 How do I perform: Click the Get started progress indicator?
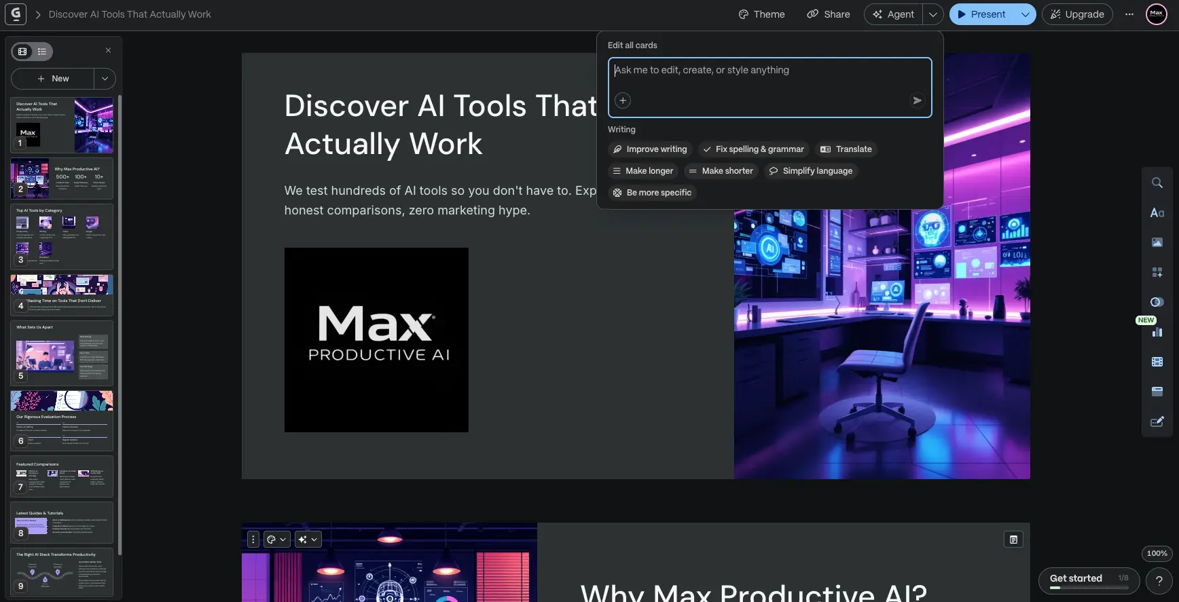[1088, 580]
